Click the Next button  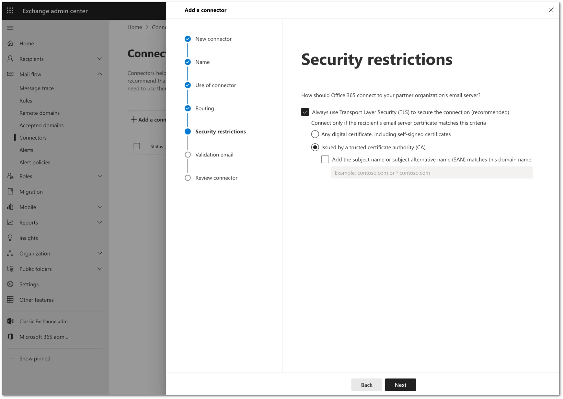click(400, 385)
